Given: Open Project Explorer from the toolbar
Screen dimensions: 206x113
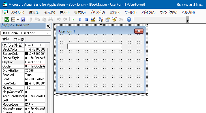Looking at the screenshot, I should pyautogui.click(x=101, y=19).
